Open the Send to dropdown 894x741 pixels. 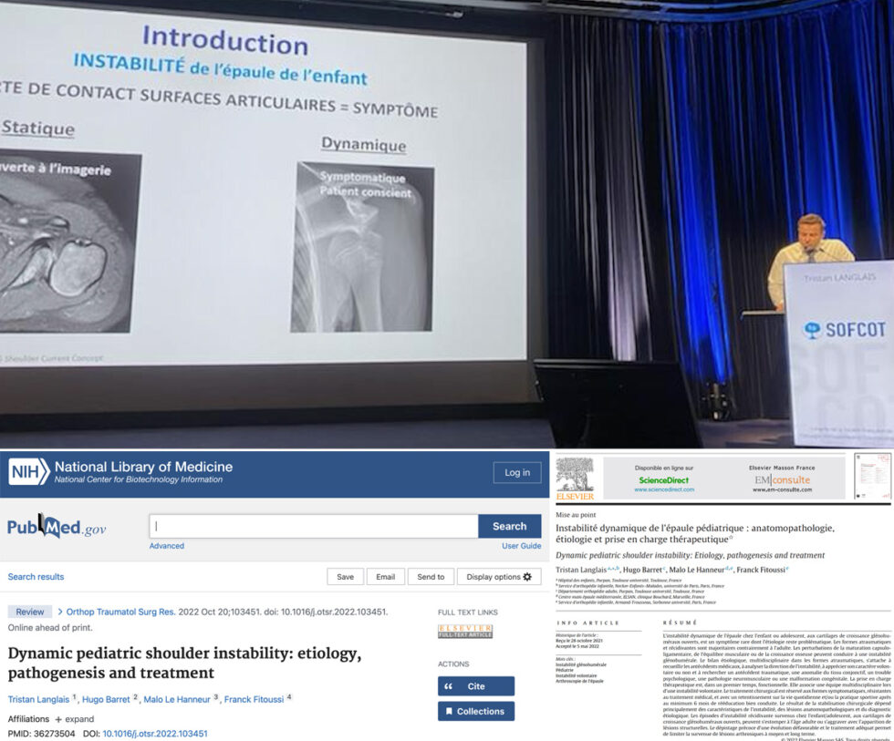431,577
